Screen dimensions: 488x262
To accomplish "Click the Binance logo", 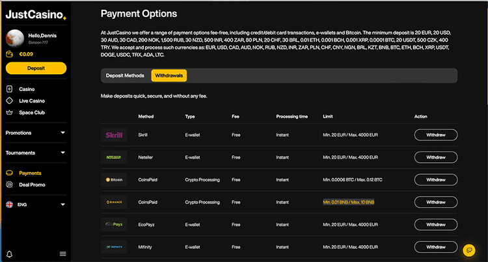I will point(114,202).
